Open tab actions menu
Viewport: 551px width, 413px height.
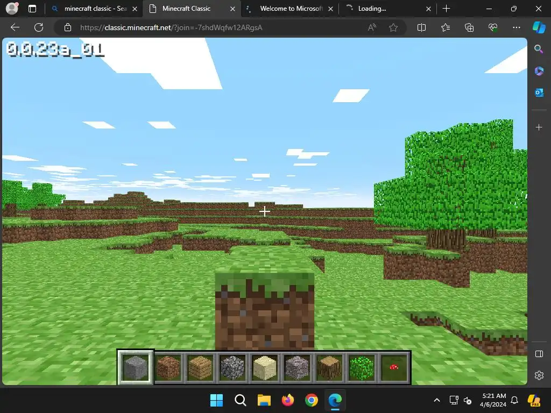pyautogui.click(x=32, y=9)
